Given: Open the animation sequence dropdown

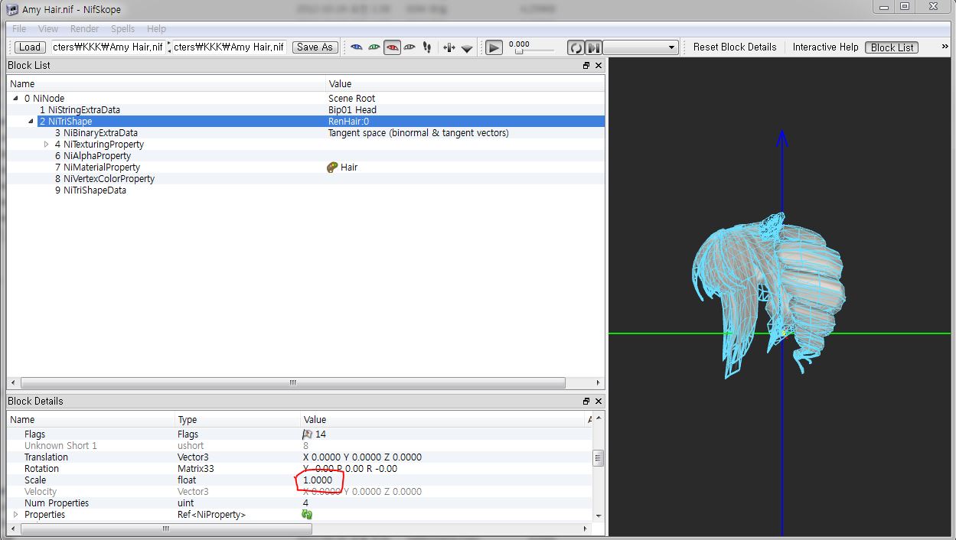Looking at the screenshot, I should pos(641,47).
